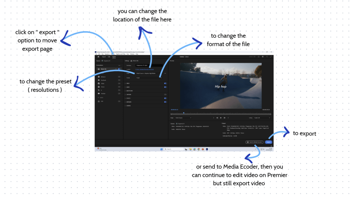Expand the Video settings section
Image resolution: width=351 pixels, height=197 pixels.
pyautogui.click(x=128, y=83)
